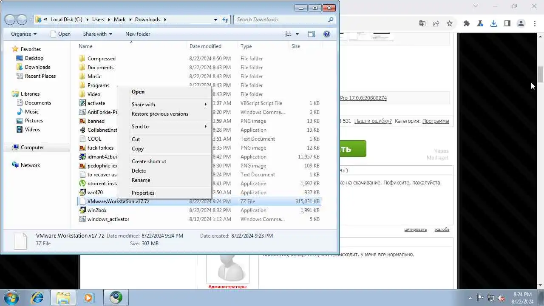Click Chrome share page icon

[x=436, y=24]
